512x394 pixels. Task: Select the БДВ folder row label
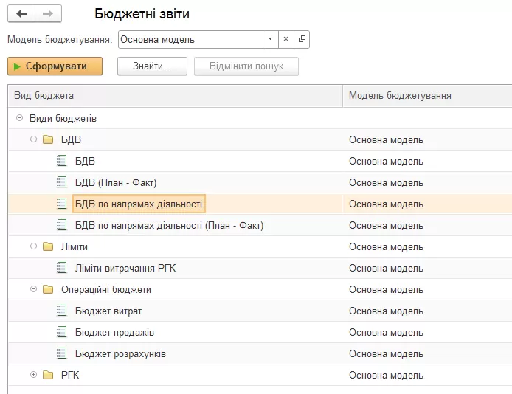point(71,139)
